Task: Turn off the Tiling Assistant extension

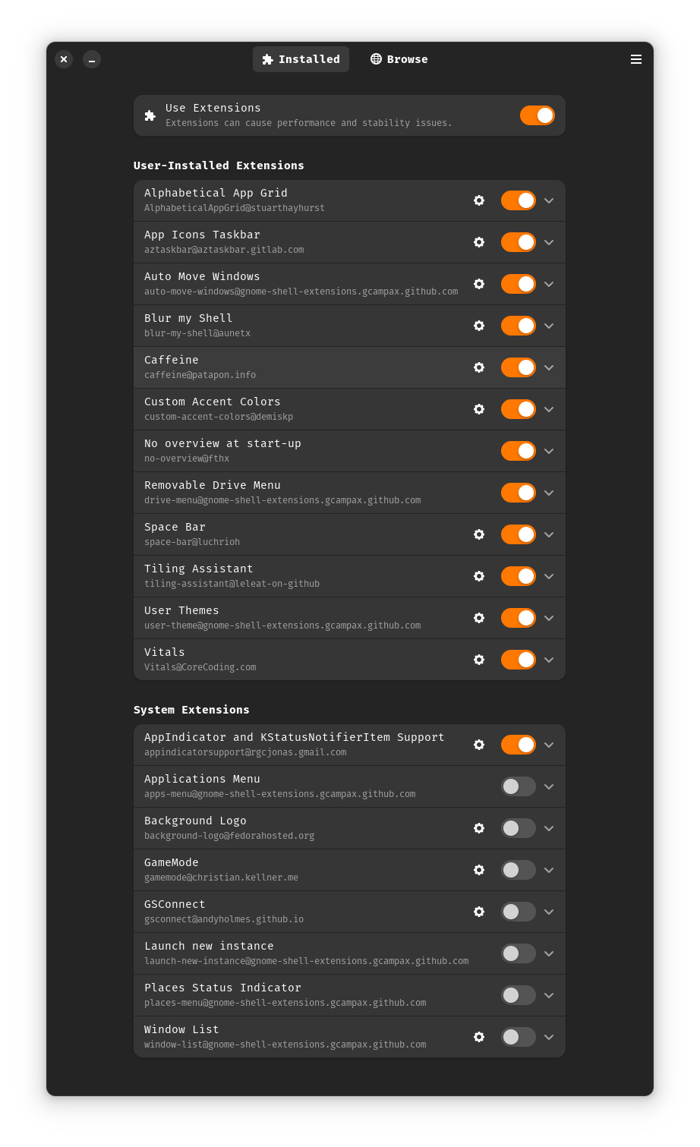Action: click(x=519, y=576)
